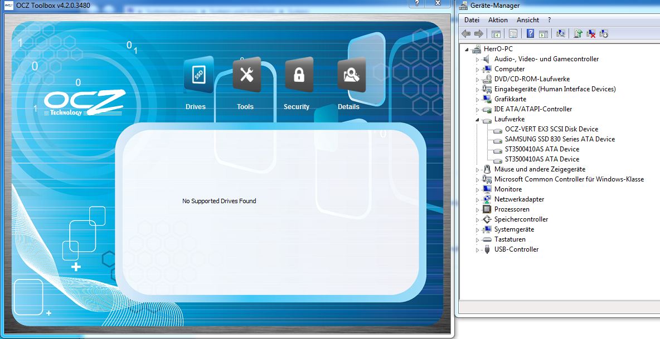
Task: Click the OCZ Toolbox title bar icon
Action: click(9, 6)
